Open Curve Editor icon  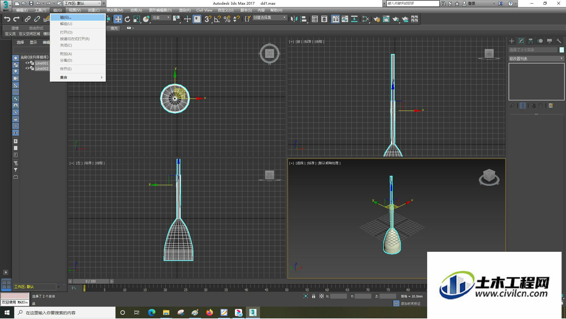[345, 19]
